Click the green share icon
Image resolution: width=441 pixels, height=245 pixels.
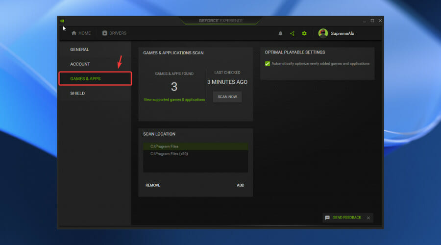click(292, 33)
